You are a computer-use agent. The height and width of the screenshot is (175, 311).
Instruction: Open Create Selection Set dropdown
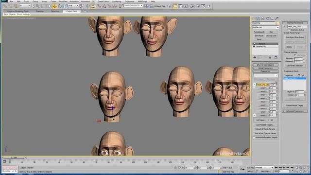(x=133, y=5)
